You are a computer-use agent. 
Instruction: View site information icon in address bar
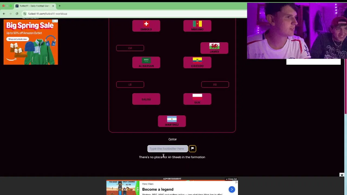pyautogui.click(x=25, y=14)
